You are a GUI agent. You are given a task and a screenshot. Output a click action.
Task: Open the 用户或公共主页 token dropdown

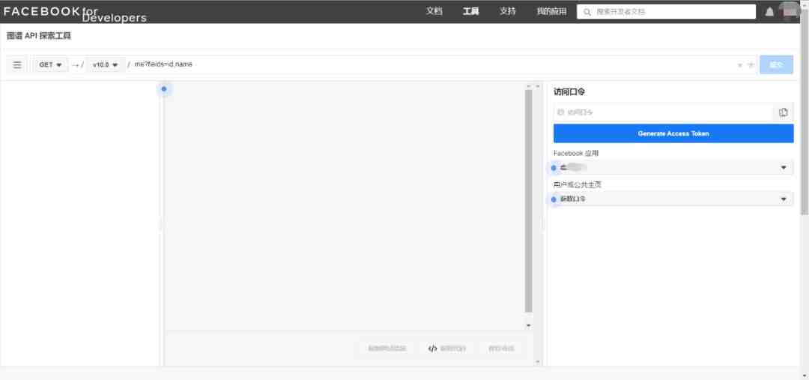[x=673, y=199]
